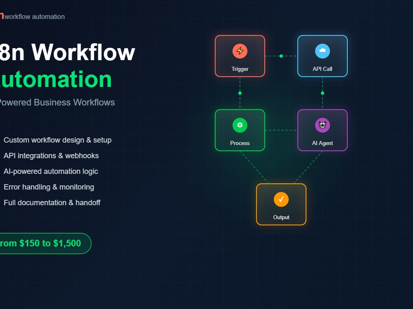This screenshot has height=309, width=413.
Task: Select the API Call node label
Action: pos(323,69)
